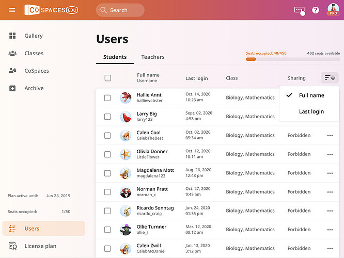This screenshot has width=344, height=258.
Task: Check the box for Hallie Annt
Action: pyautogui.click(x=107, y=98)
